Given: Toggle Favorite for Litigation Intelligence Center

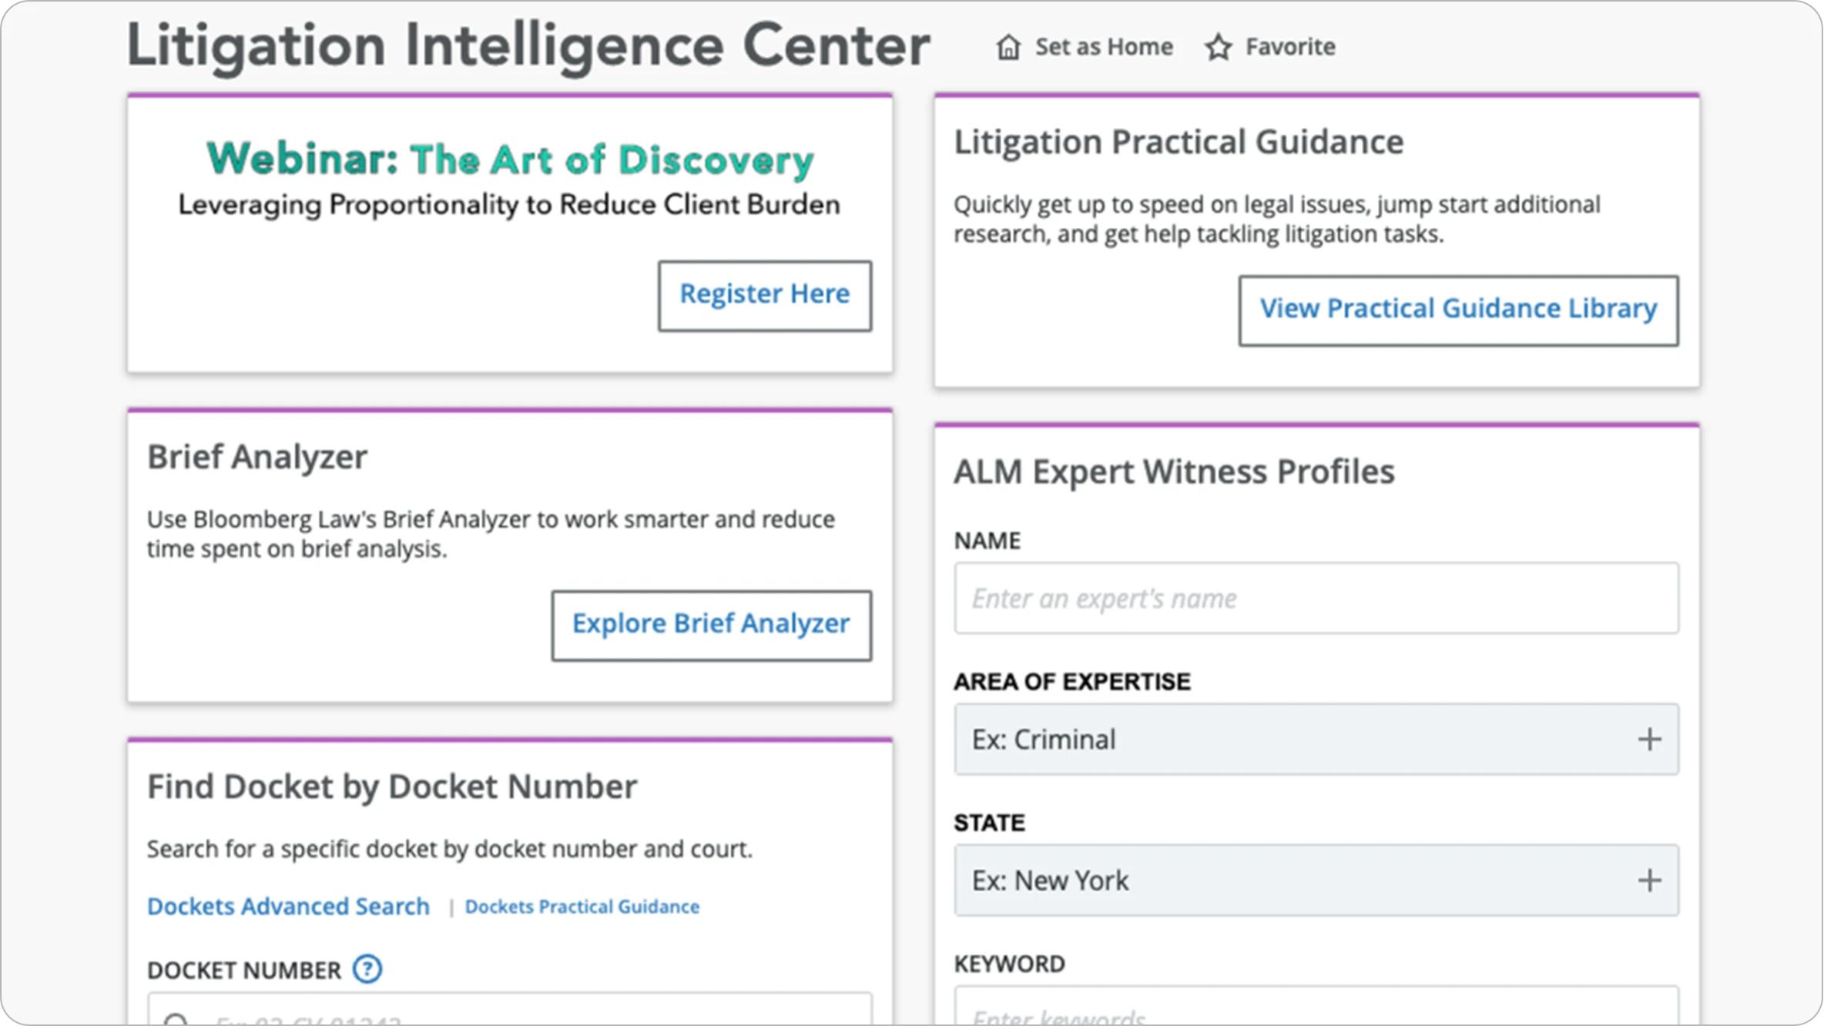Looking at the screenshot, I should pyautogui.click(x=1269, y=46).
